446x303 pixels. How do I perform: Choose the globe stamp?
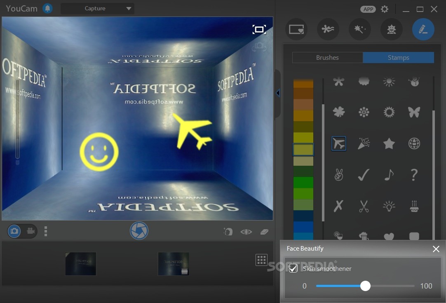[414, 143]
